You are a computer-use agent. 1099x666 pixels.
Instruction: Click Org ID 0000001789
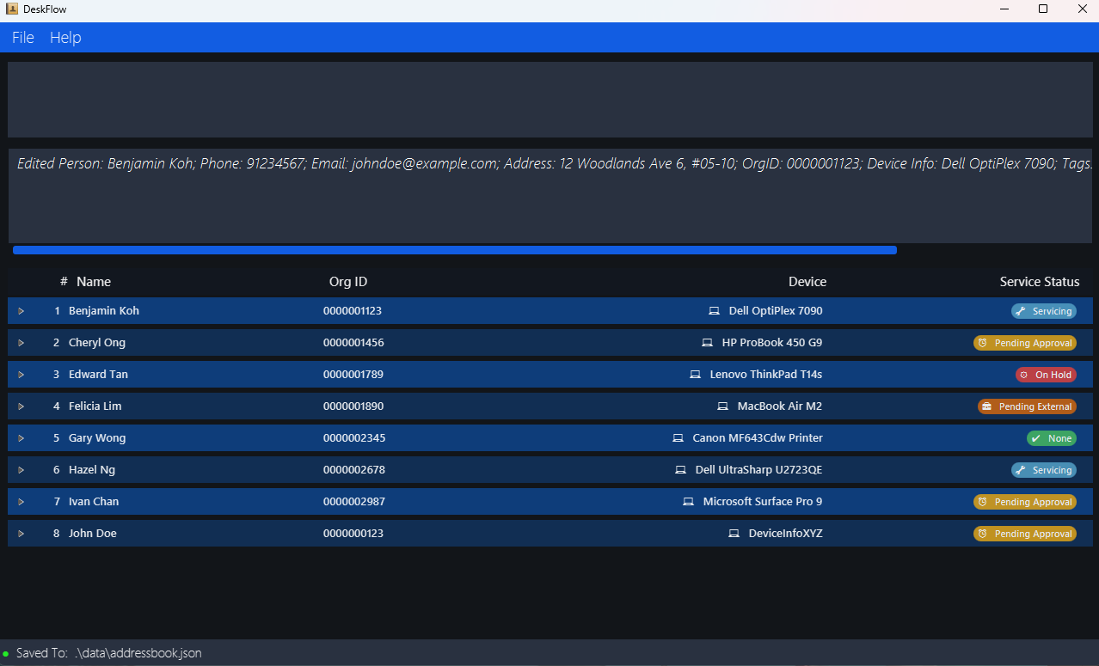tap(353, 375)
